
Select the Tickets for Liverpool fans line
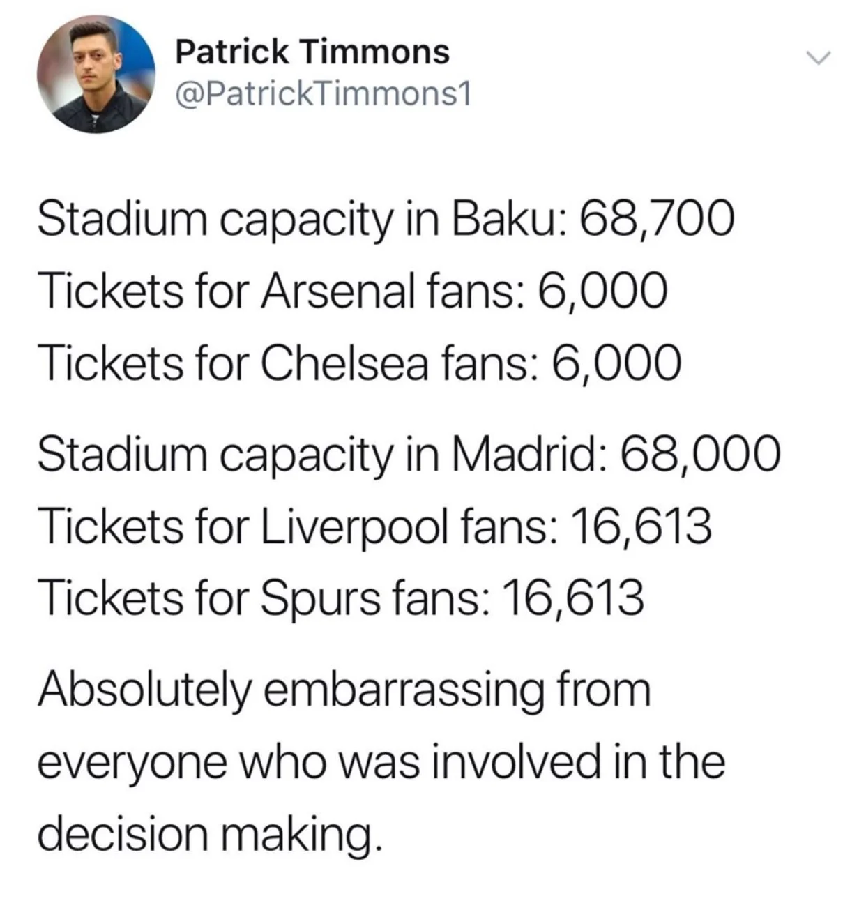(x=374, y=526)
